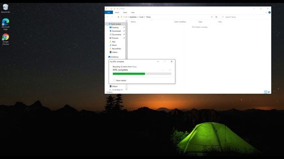Click the OneDrive cloud icon
Viewport: 284px width, 159px height.
click(x=109, y=57)
